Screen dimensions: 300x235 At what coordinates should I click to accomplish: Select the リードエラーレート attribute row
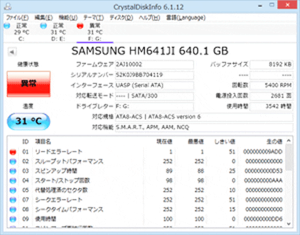click(x=146, y=152)
